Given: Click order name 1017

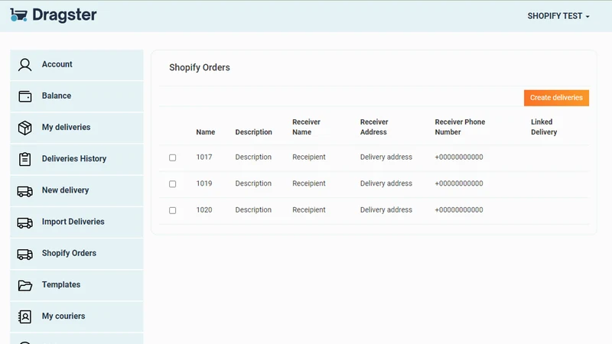Looking at the screenshot, I should pos(204,157).
